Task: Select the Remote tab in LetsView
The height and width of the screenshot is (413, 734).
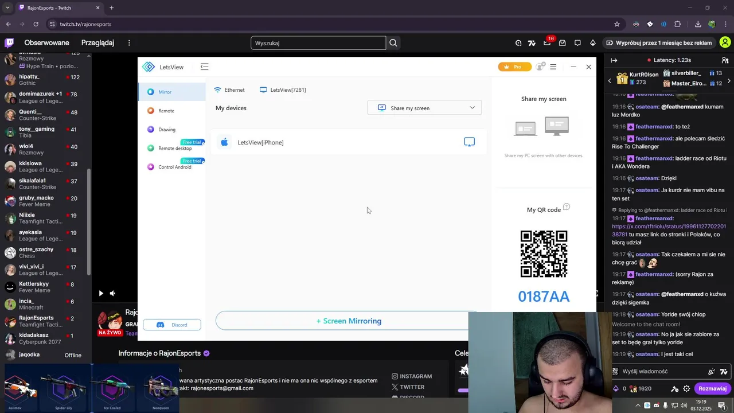Action: 171,111
